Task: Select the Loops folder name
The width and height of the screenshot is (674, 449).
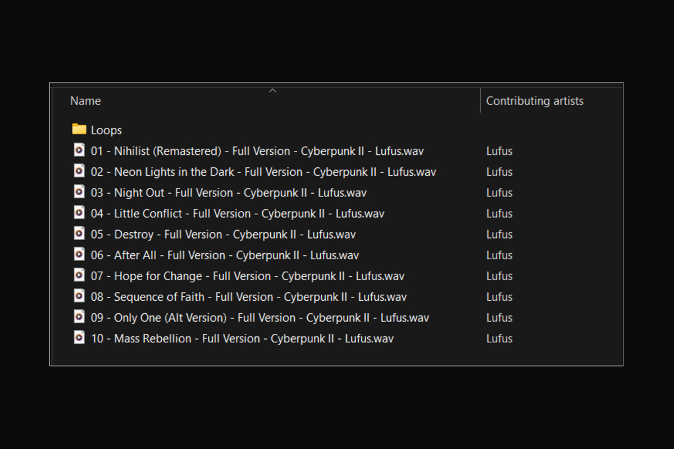Action: (x=106, y=130)
